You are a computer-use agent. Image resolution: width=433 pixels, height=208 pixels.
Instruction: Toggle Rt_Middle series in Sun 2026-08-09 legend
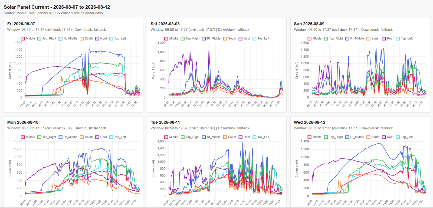click(355, 38)
